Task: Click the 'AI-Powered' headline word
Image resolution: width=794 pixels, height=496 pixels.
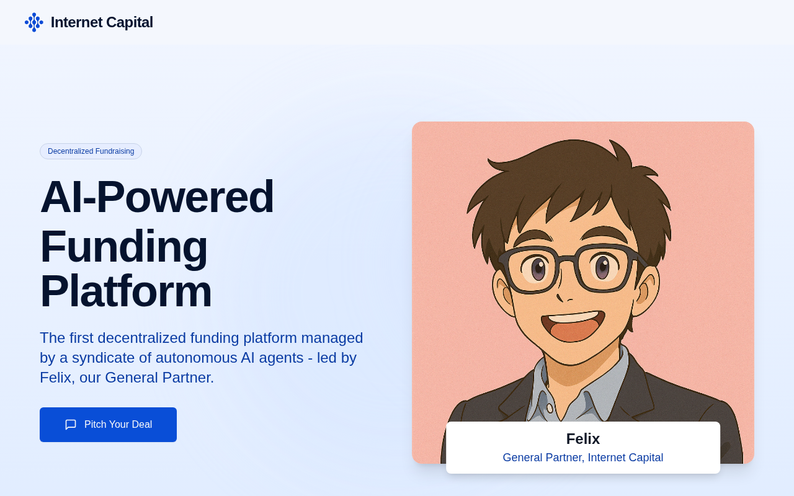Action: pos(157,197)
